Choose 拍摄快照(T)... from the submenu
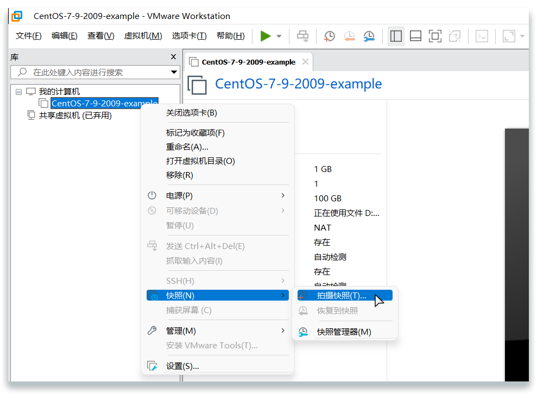Viewport: 537px width, 395px height. pyautogui.click(x=345, y=295)
